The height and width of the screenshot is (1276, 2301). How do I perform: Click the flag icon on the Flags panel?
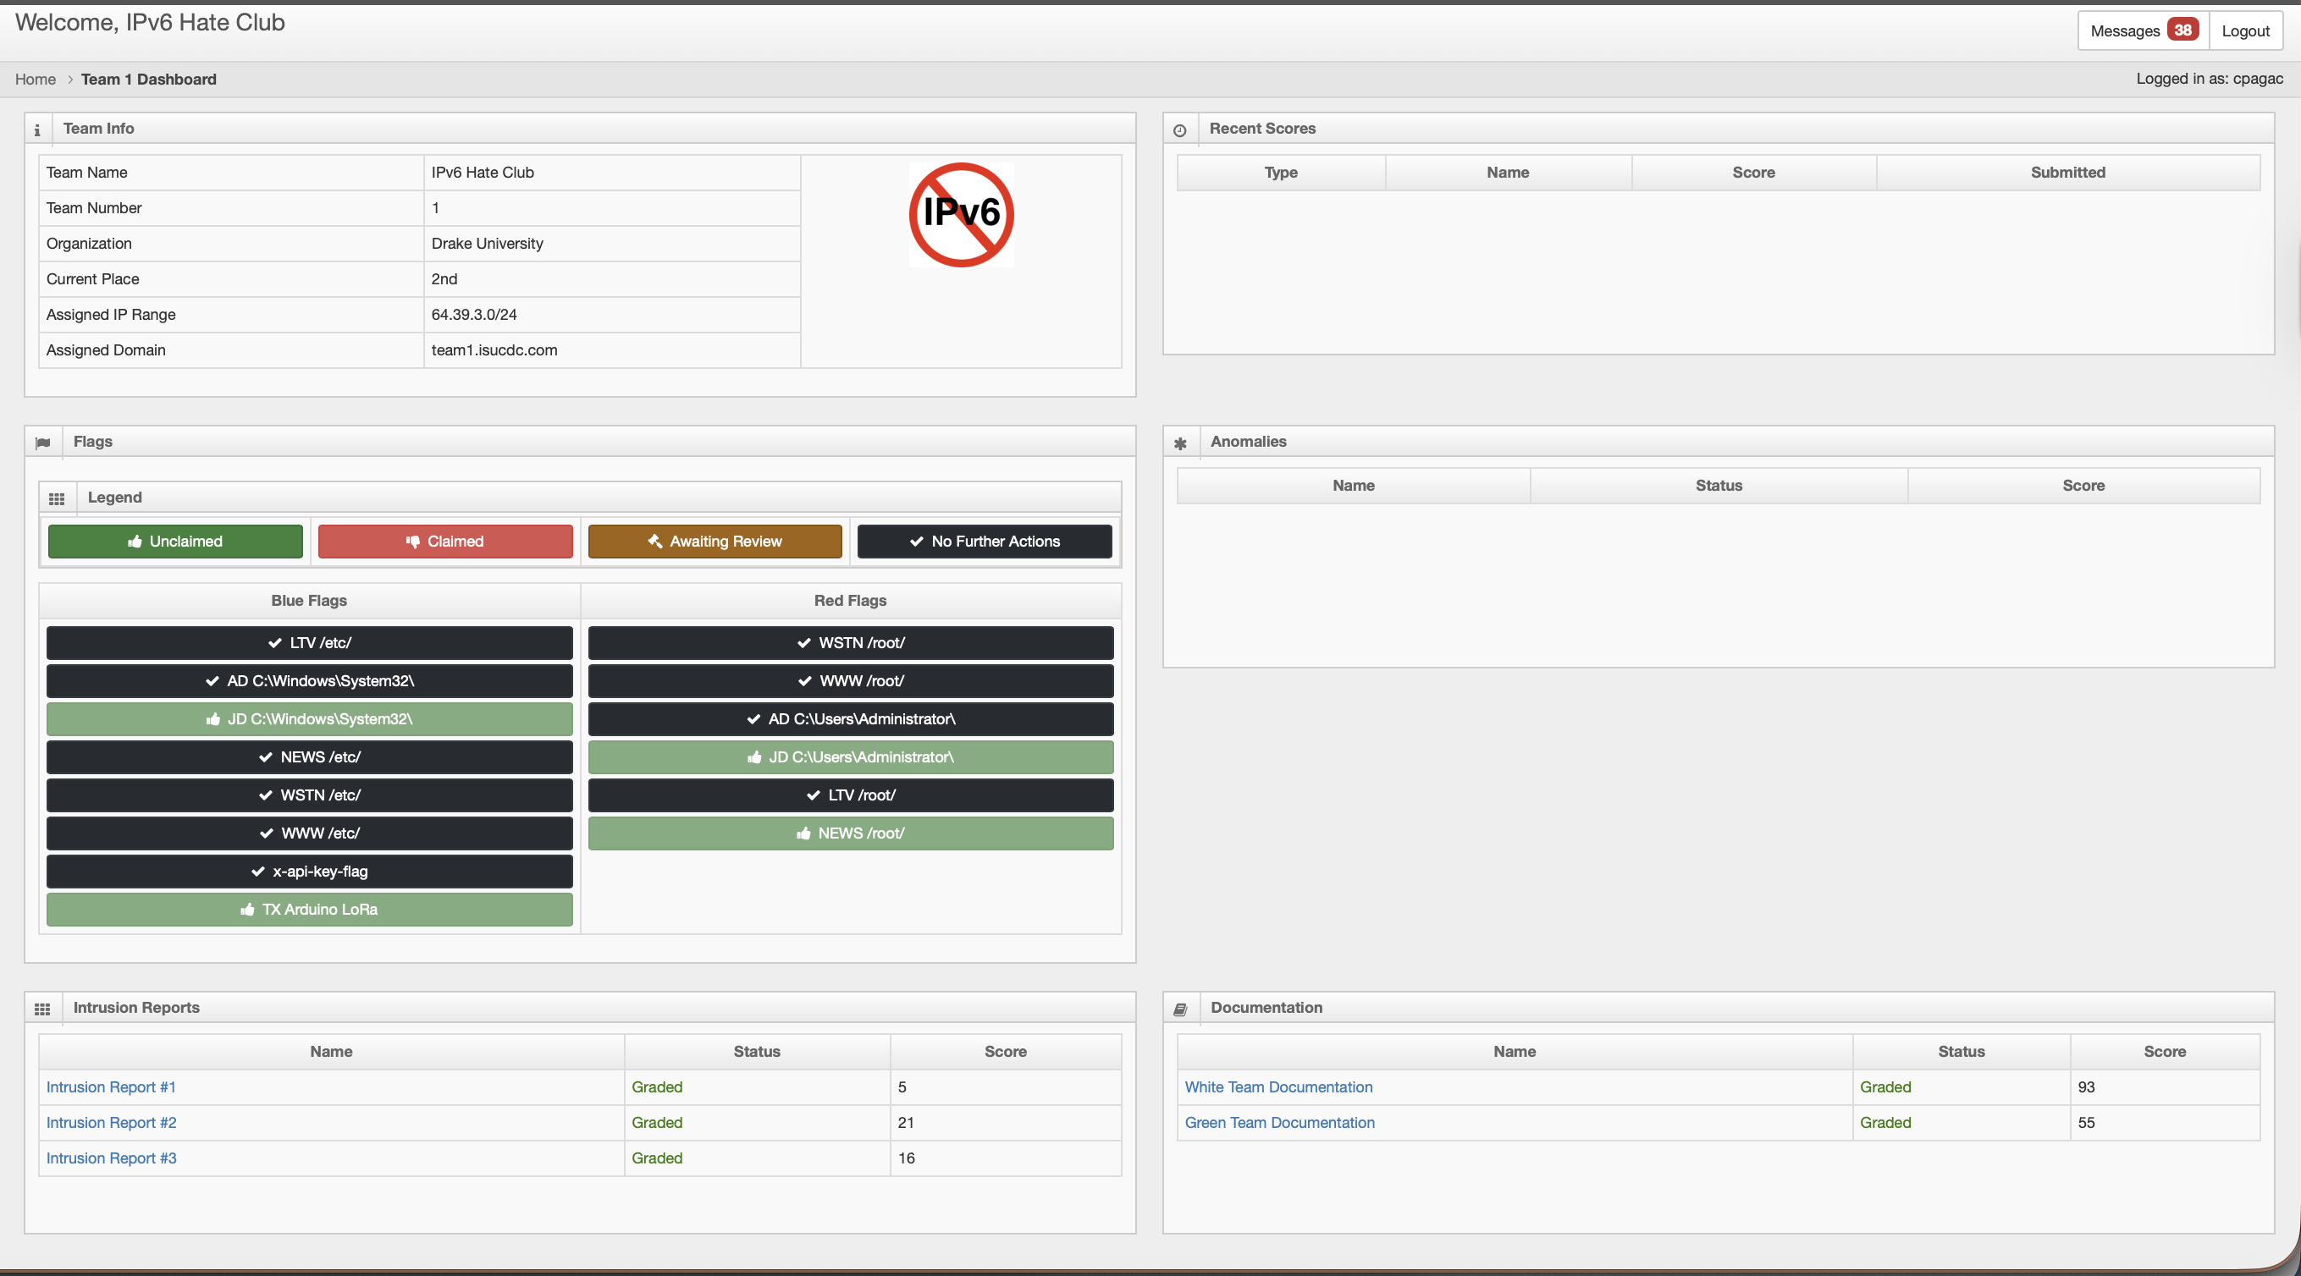click(x=42, y=442)
